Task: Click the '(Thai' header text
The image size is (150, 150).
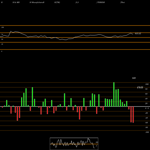Action: coord(122,2)
